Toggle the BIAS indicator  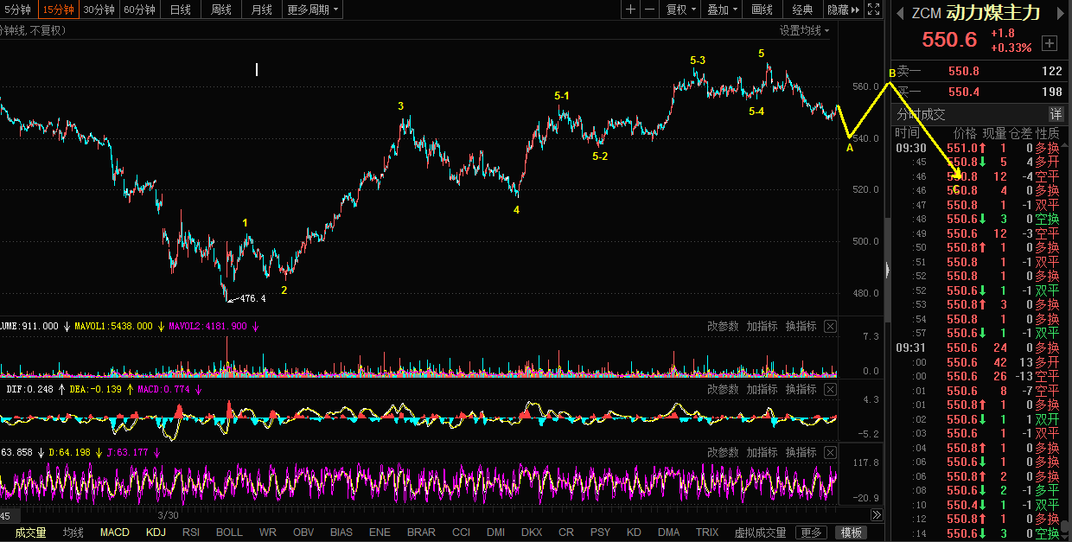(341, 532)
